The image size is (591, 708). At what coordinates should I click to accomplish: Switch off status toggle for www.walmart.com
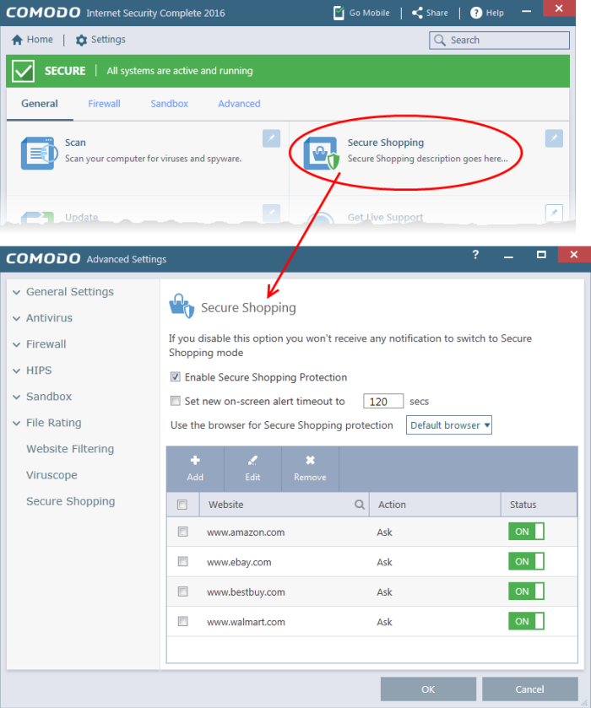[x=526, y=621]
